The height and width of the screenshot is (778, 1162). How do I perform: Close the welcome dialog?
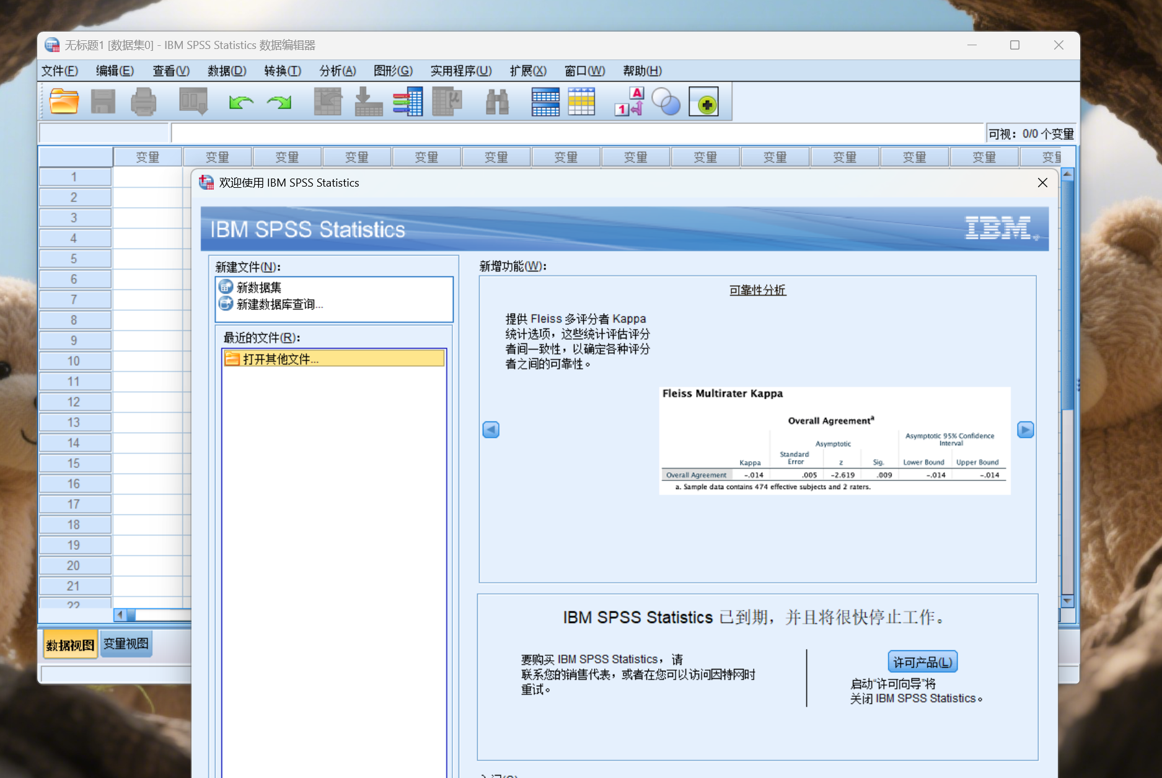[x=1042, y=182]
